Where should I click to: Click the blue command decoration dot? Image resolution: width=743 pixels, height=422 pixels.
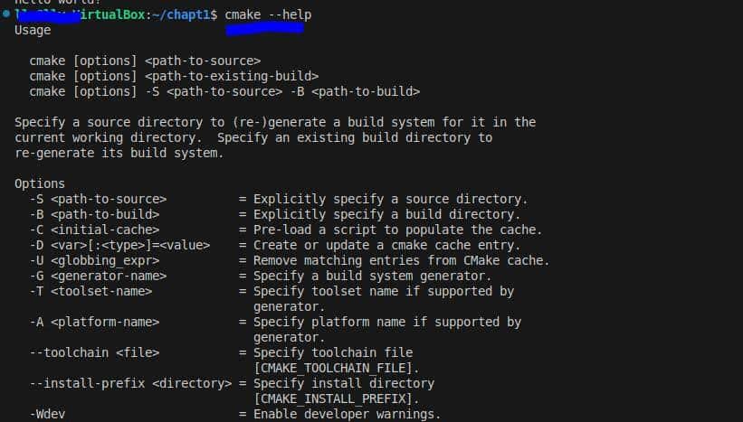point(6,15)
